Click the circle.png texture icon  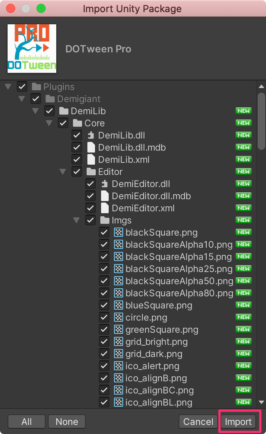click(119, 318)
